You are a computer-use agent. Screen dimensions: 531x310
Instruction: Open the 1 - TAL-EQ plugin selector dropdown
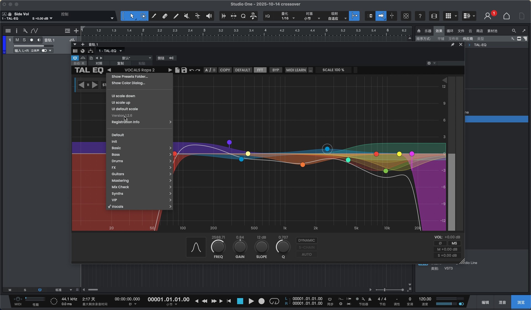121,51
